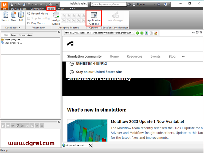
Task: Open the Events link on the web page
Action: (x=155, y=56)
